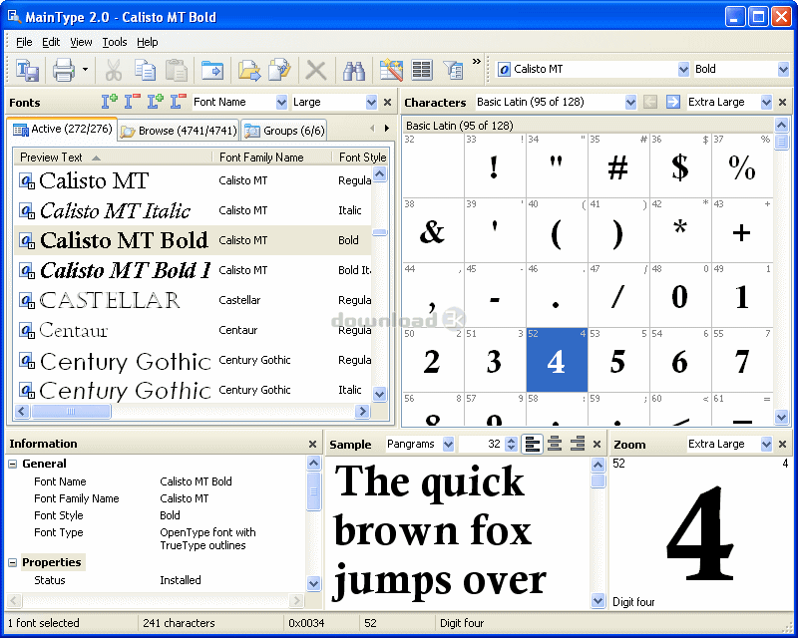Collapse the General section in Information

[13, 464]
